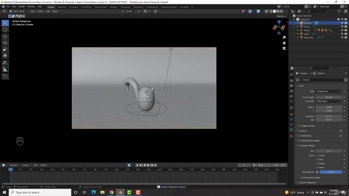349x196 pixels.
Task: Enable Show Sensor checkbox
Action: coord(317,163)
